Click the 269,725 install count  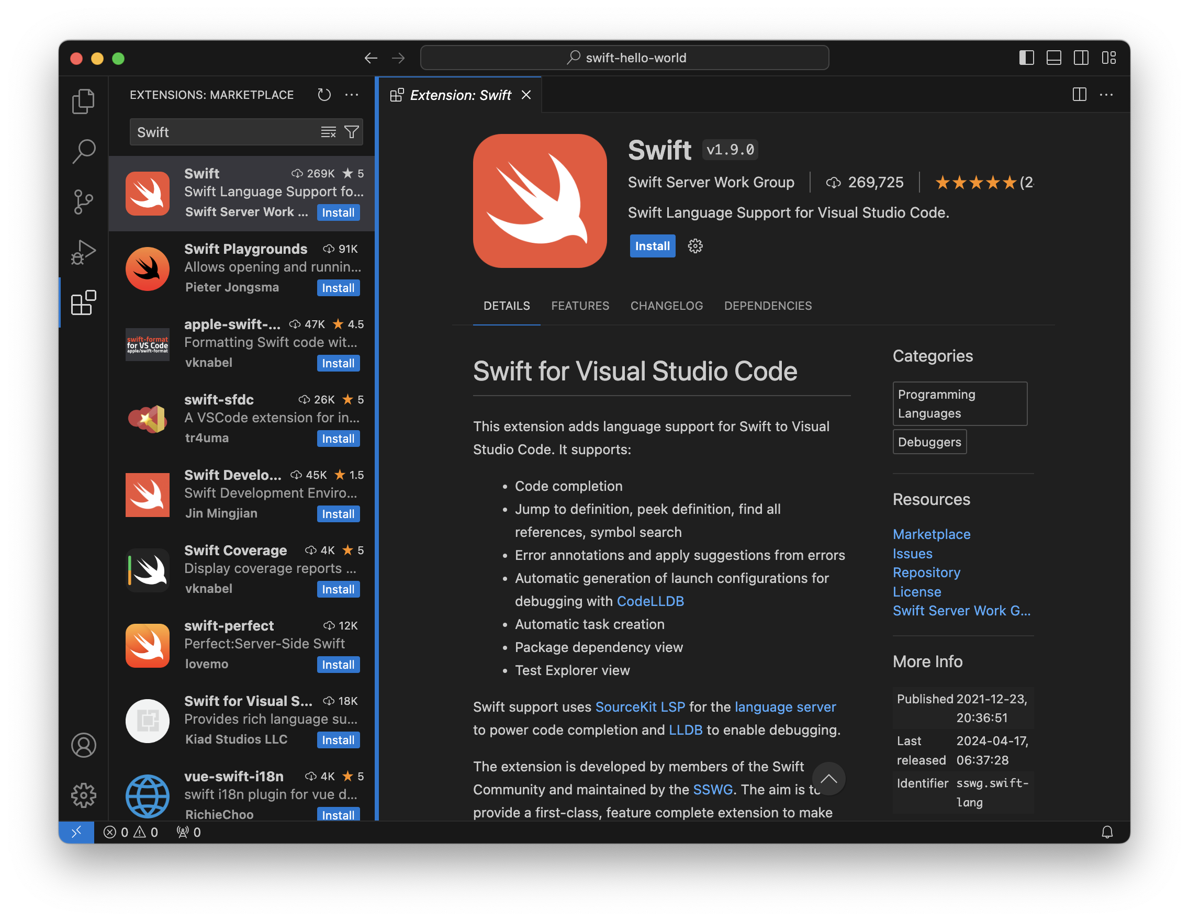(x=864, y=182)
